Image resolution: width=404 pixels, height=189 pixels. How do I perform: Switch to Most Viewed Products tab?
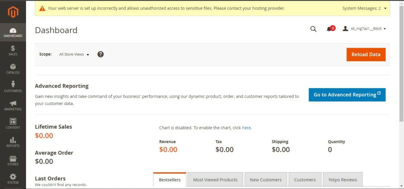coord(215,180)
